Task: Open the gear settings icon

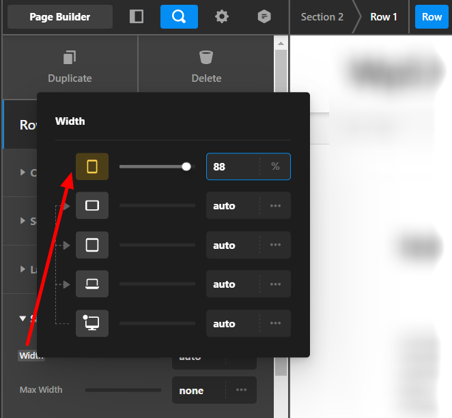Action: click(x=222, y=16)
